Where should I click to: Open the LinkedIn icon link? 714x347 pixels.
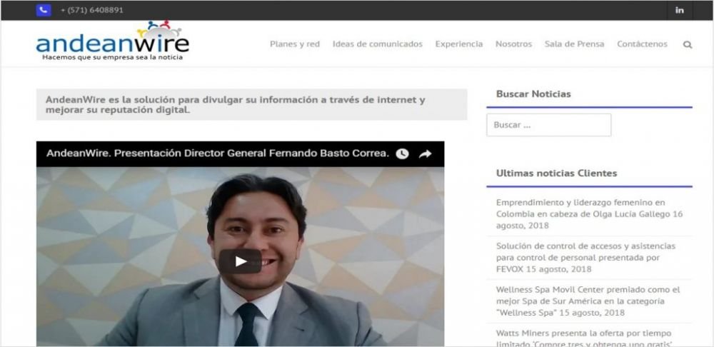coord(680,10)
